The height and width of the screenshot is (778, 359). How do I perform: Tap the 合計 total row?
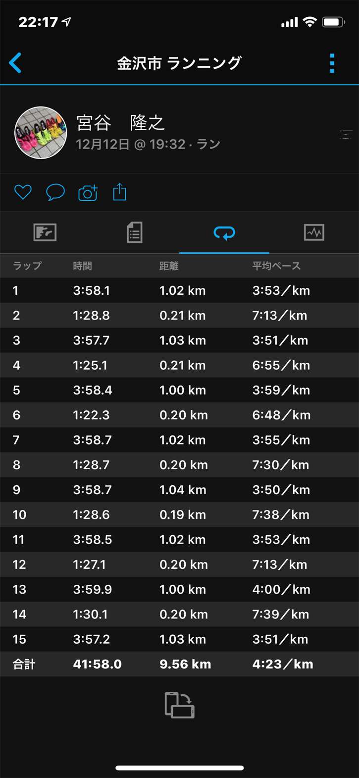pos(179,664)
